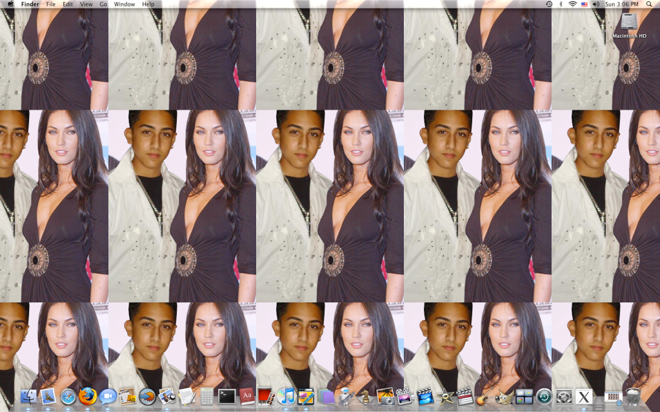
Task: Open iChat blue video bubble icon
Action: tap(107, 397)
